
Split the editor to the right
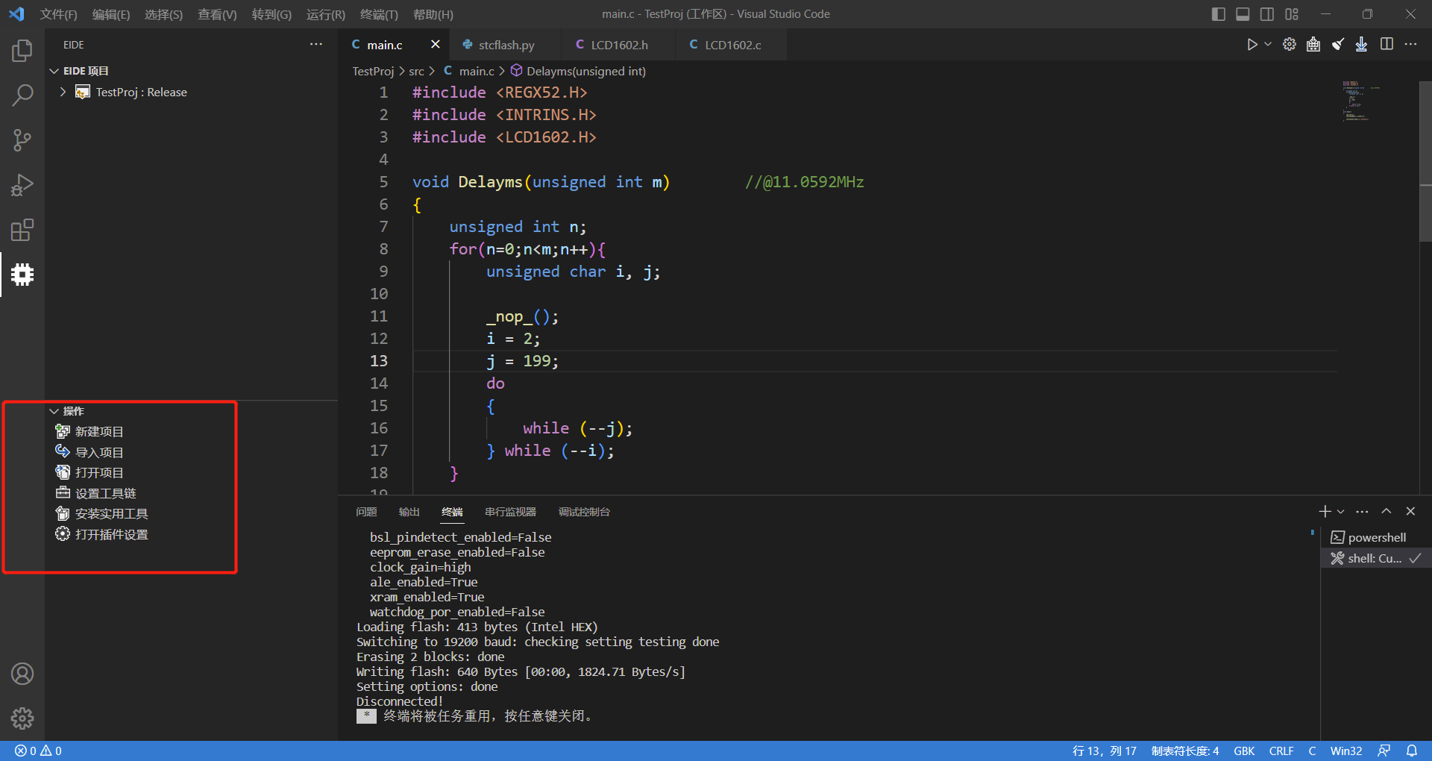click(x=1387, y=45)
